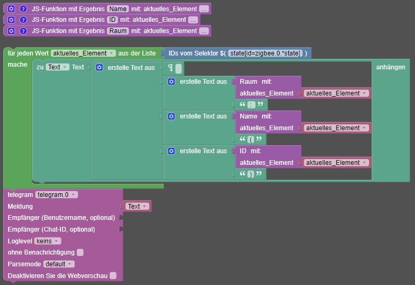Open JS editor ellipsis for Name function
Image resolution: width=415 pixels, height=285 pixels.
click(x=204, y=9)
